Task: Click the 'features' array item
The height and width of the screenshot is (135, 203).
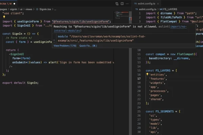Action: pos(158,79)
